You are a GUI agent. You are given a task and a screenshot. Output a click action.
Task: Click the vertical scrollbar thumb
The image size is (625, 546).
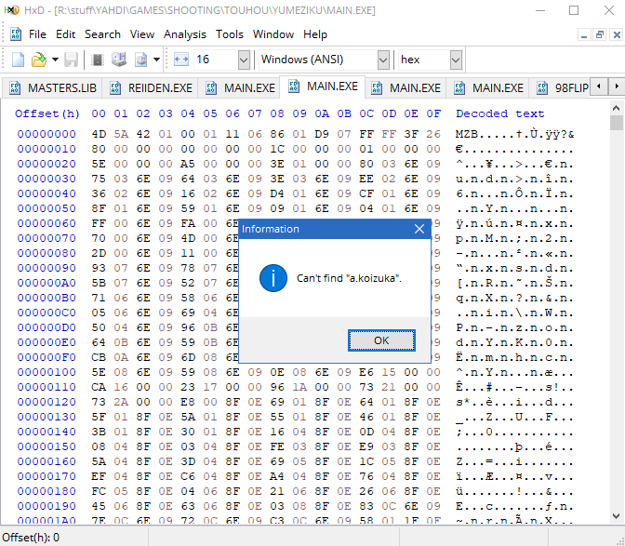(x=617, y=123)
